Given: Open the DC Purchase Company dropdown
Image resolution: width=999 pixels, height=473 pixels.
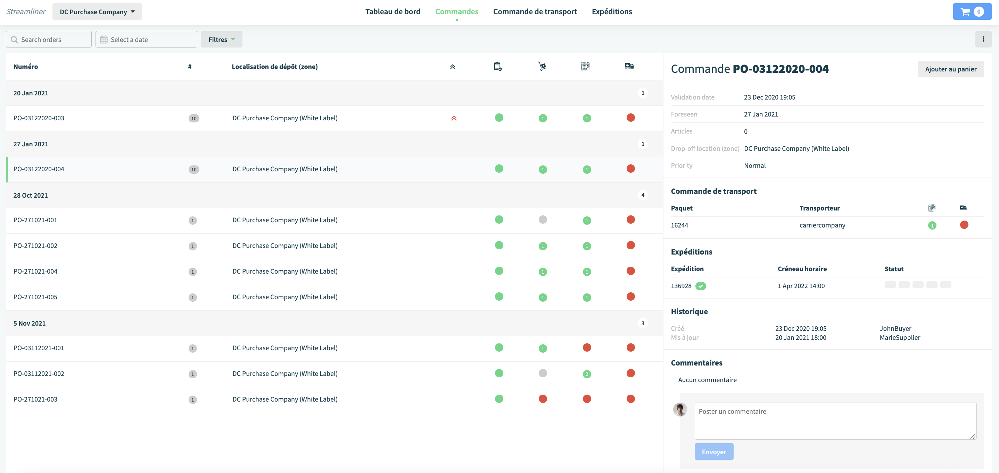Looking at the screenshot, I should [97, 11].
